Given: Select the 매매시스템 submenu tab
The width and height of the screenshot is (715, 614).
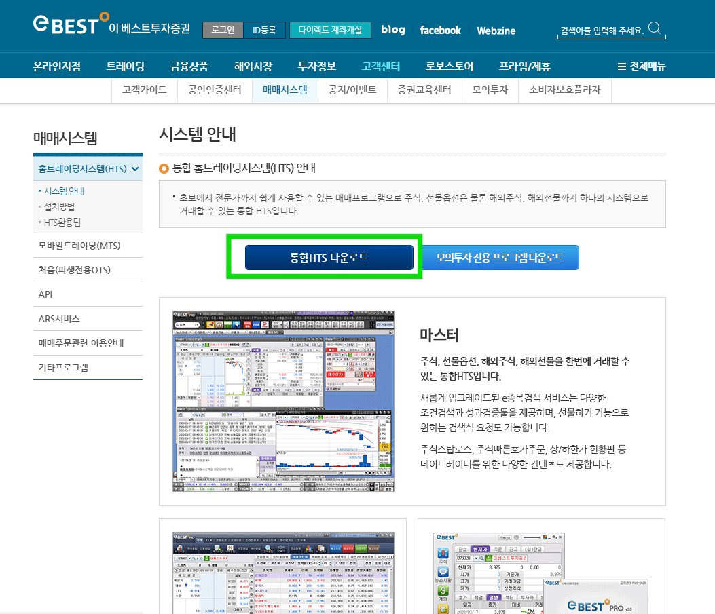Looking at the screenshot, I should [285, 90].
